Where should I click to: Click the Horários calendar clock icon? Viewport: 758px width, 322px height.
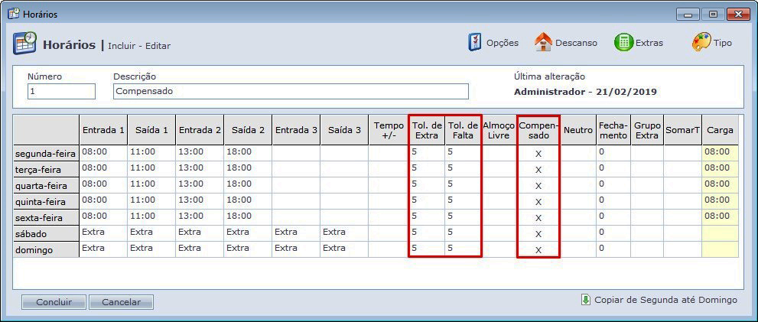point(24,44)
